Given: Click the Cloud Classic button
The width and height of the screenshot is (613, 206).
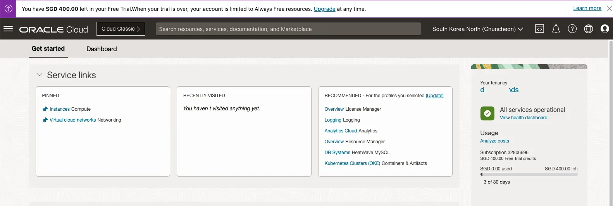Looking at the screenshot, I should [x=121, y=29].
